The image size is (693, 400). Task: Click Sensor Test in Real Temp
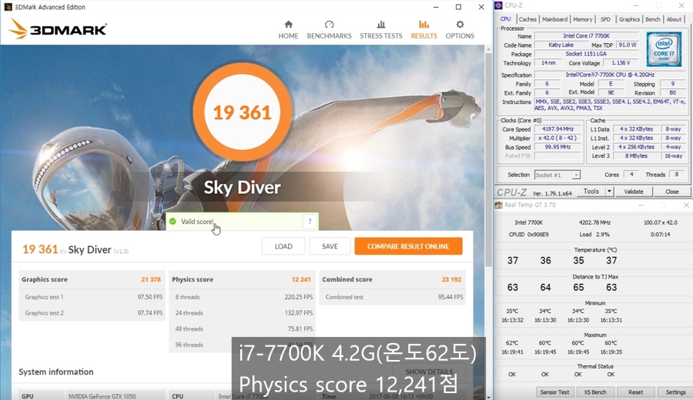[554, 392]
